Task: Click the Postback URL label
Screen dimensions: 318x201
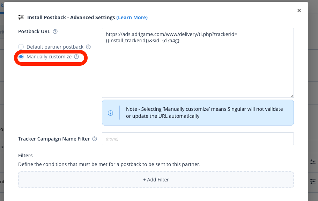Action: [34, 31]
